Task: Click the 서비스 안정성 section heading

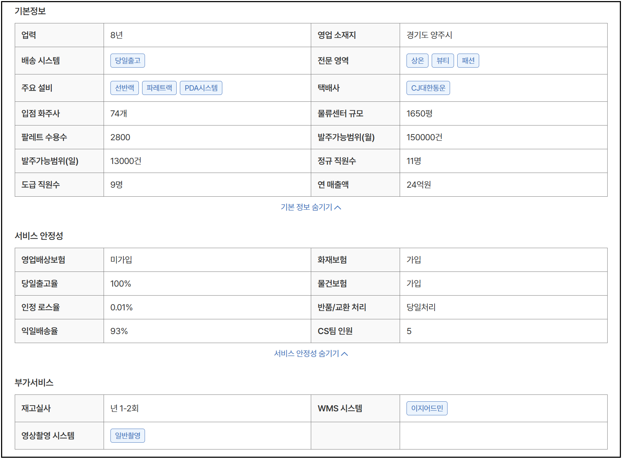Action: [39, 236]
